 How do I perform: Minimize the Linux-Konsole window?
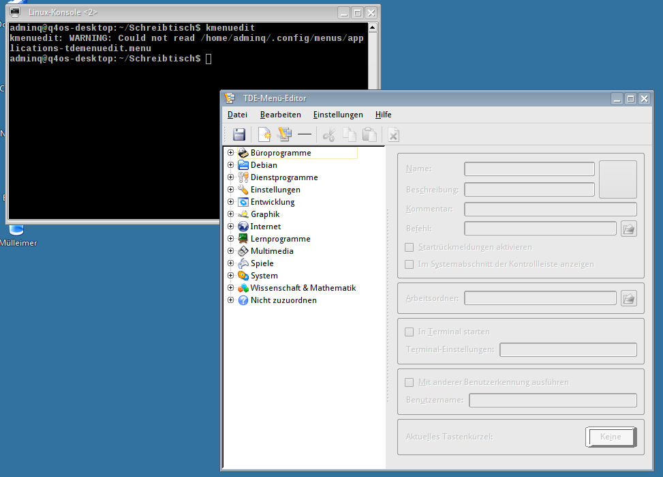coord(343,13)
